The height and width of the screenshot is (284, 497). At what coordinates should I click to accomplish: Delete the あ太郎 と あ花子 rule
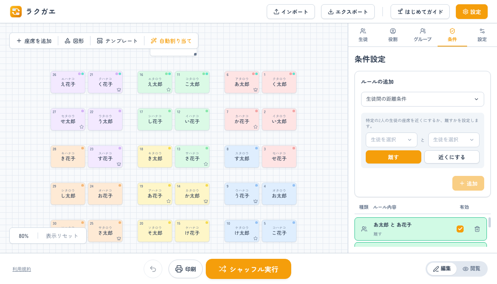pos(477,229)
